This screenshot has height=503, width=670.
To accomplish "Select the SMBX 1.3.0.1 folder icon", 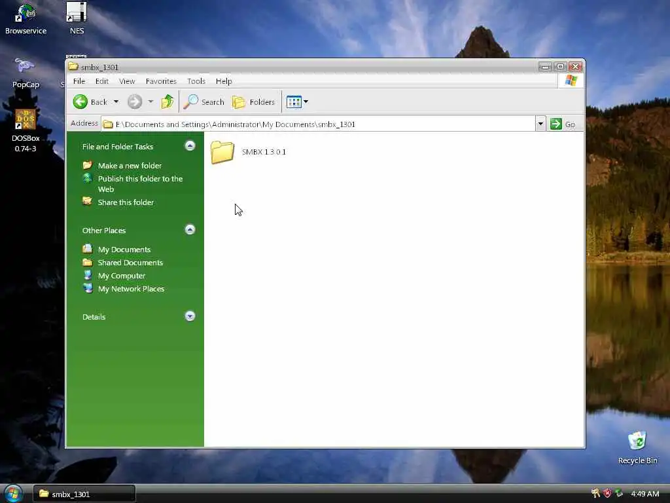I will [x=222, y=152].
